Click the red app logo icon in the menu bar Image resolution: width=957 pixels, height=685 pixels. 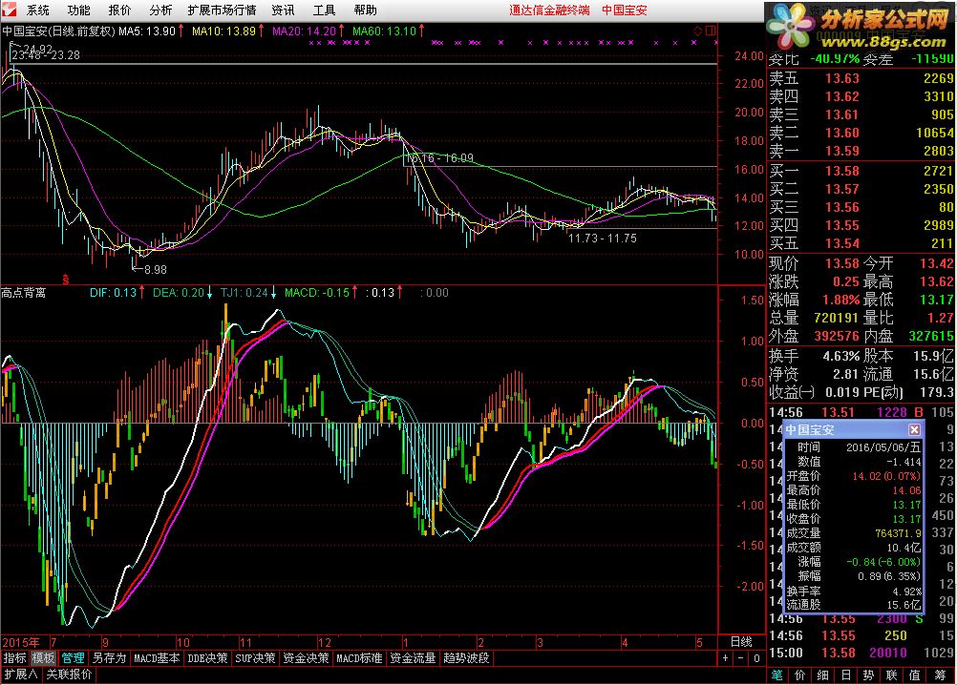point(9,10)
